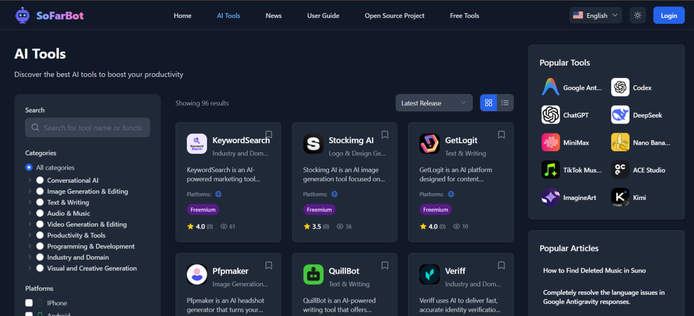Go to the Home nav item

pyautogui.click(x=183, y=16)
